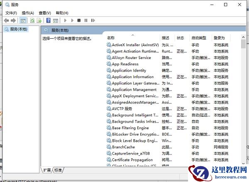Click Assi... description of AssignedAccessManager
Image resolution: width=249 pixels, height=182 pixels.
click(166, 102)
